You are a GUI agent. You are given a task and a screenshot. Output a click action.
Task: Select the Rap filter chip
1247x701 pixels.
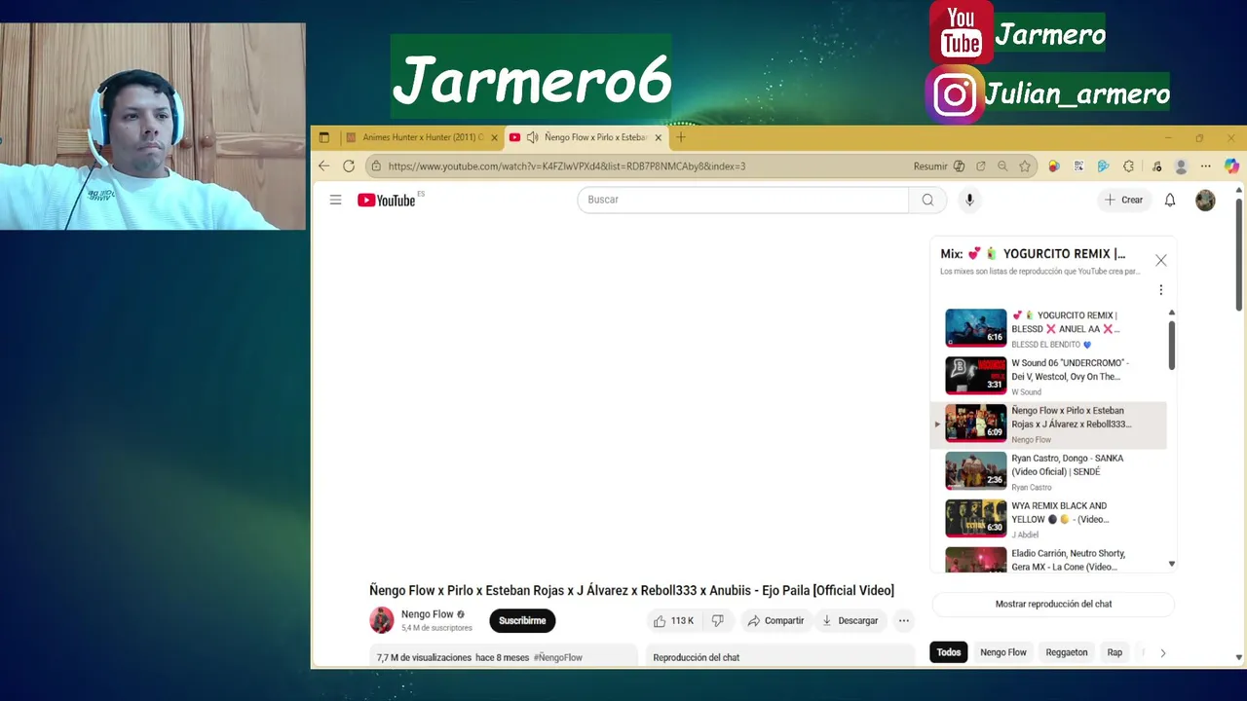[1115, 652]
